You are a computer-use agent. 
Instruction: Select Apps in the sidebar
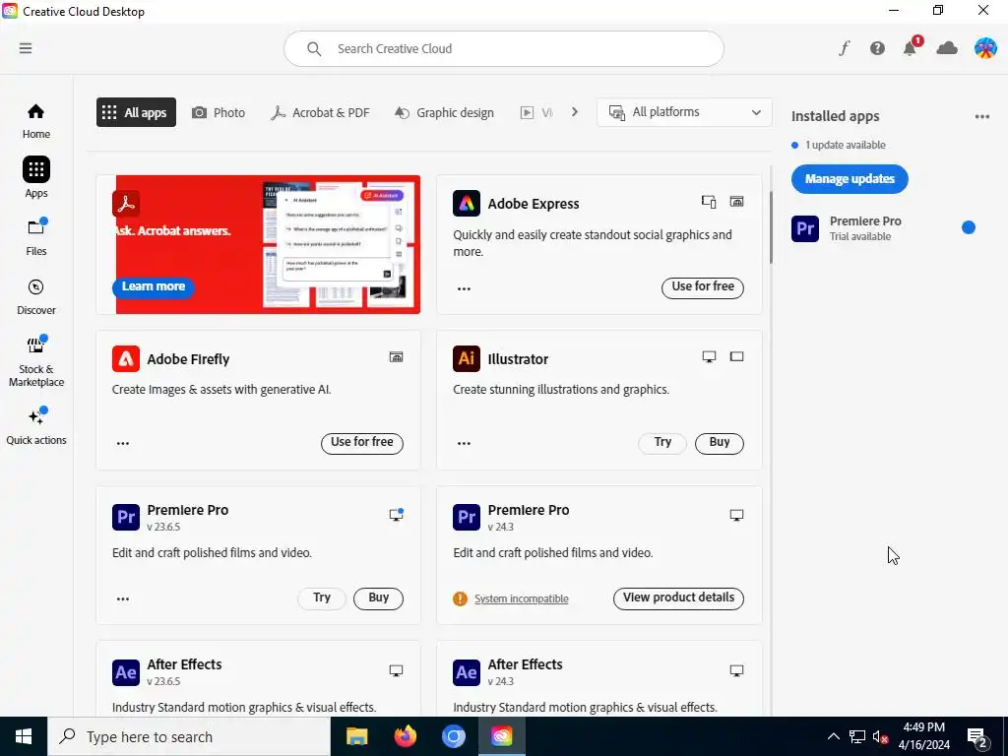tap(36, 177)
